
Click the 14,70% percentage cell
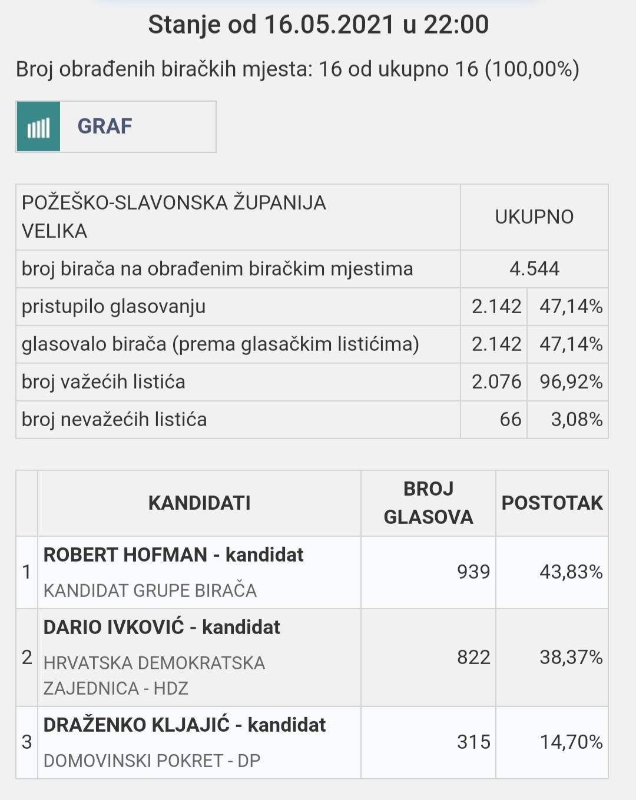pyautogui.click(x=571, y=742)
